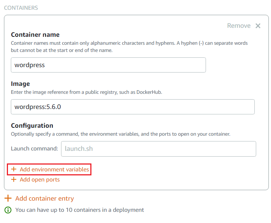Click the plus icon beside Add open ports
The height and width of the screenshot is (223, 271).
tap(14, 179)
